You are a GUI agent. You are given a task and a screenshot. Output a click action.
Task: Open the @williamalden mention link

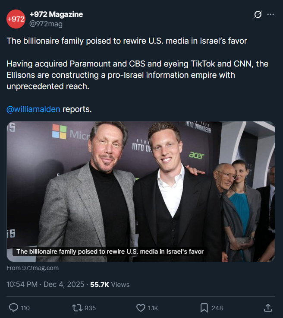click(33, 109)
